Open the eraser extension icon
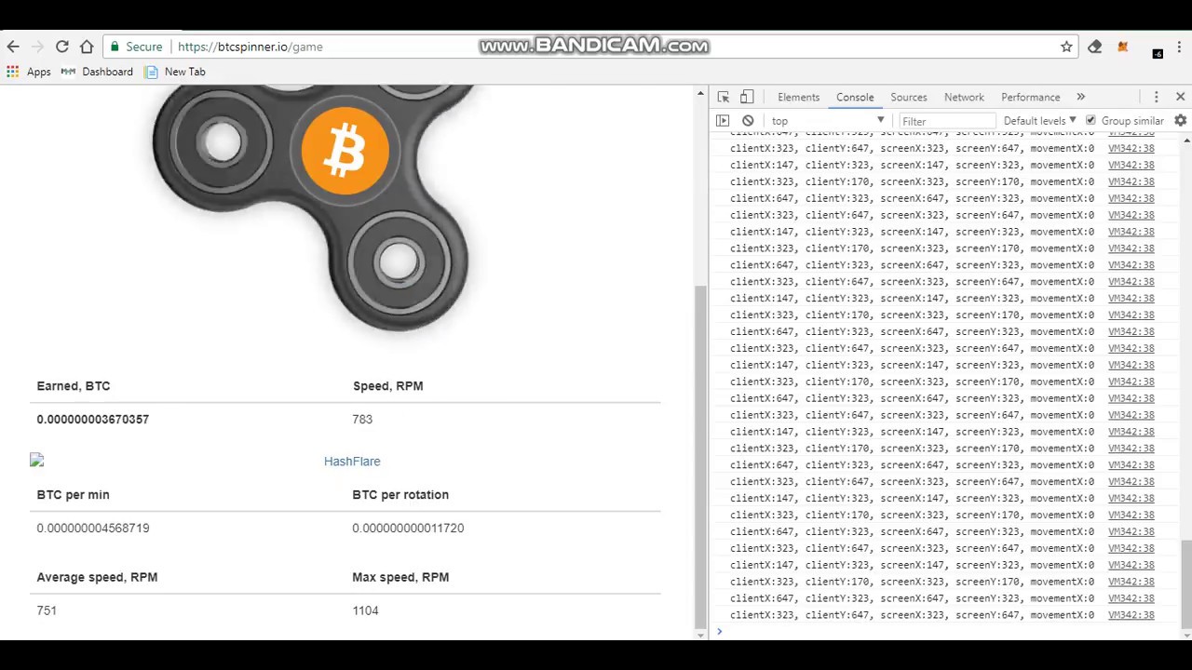 tap(1095, 47)
